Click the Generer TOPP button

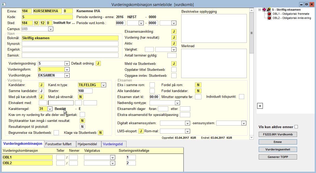(278, 157)
